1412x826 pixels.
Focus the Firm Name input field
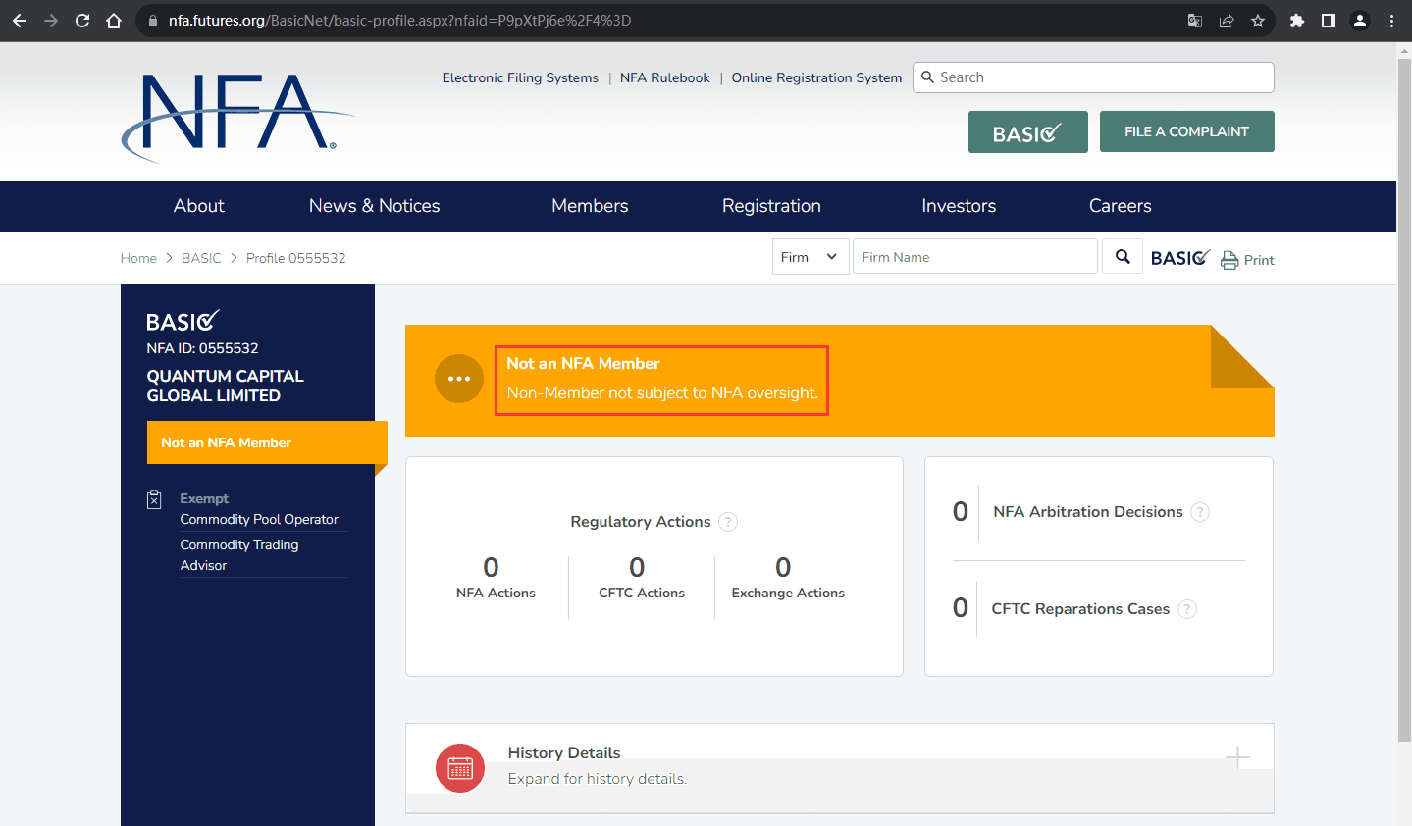[x=975, y=257]
